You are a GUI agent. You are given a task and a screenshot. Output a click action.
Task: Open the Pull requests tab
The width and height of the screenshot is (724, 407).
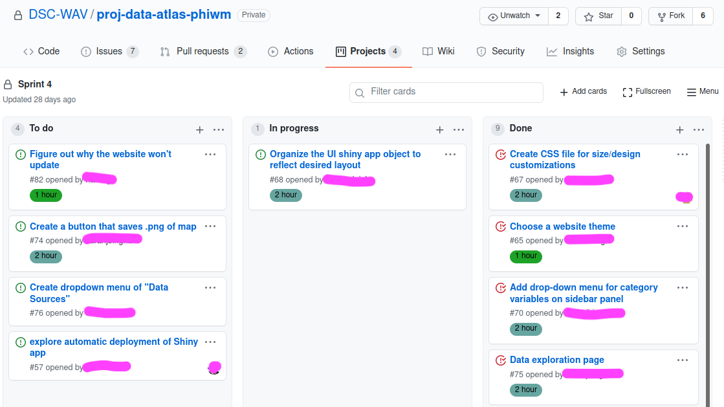203,52
